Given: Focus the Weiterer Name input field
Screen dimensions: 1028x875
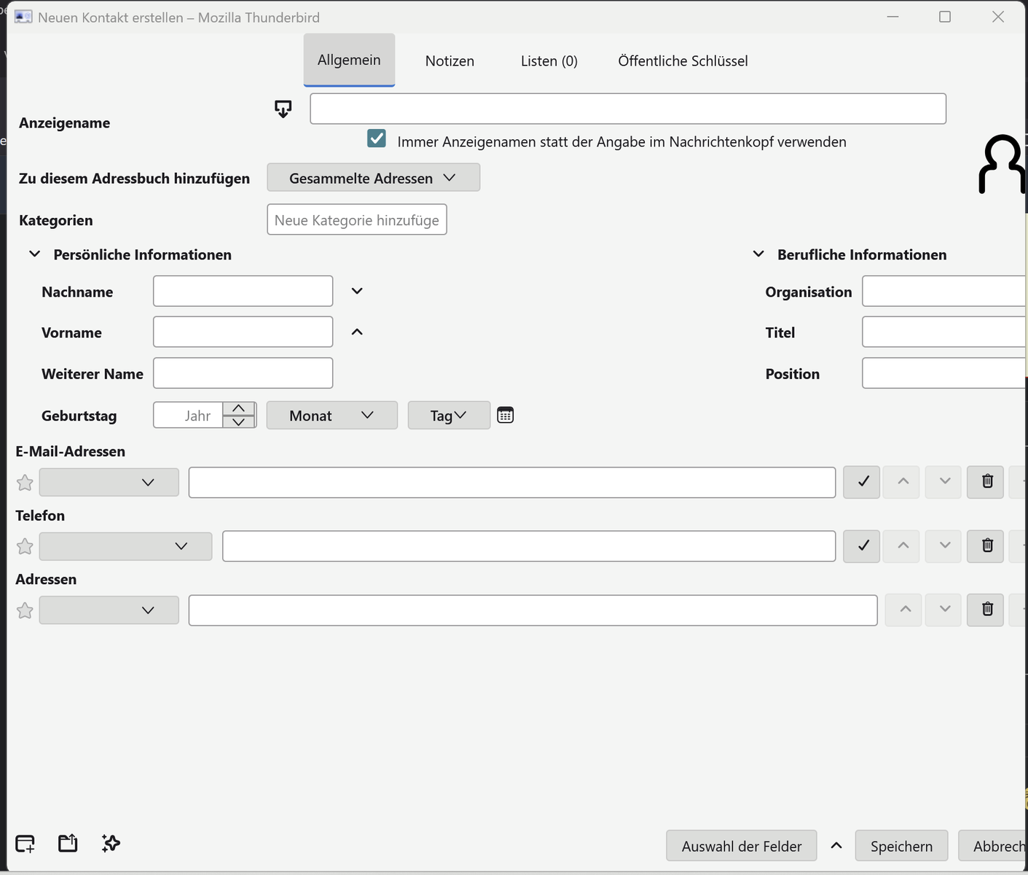Looking at the screenshot, I should point(243,373).
